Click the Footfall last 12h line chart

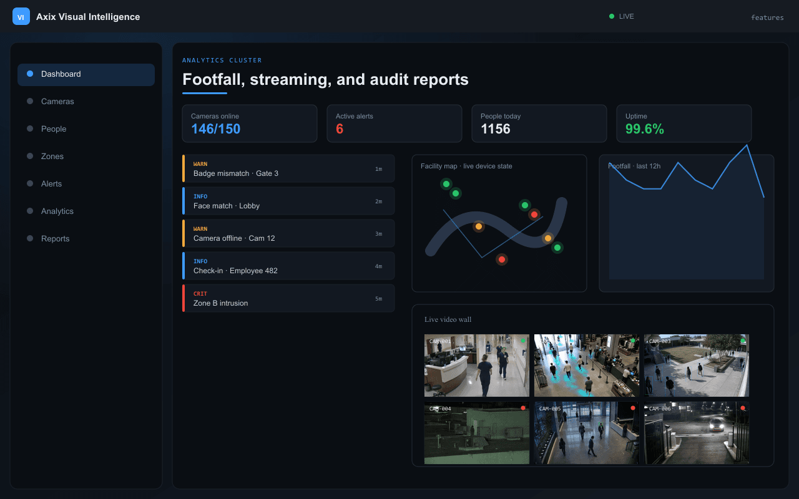(687, 223)
